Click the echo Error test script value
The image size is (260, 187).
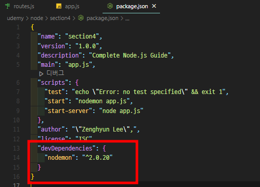tap(149, 92)
